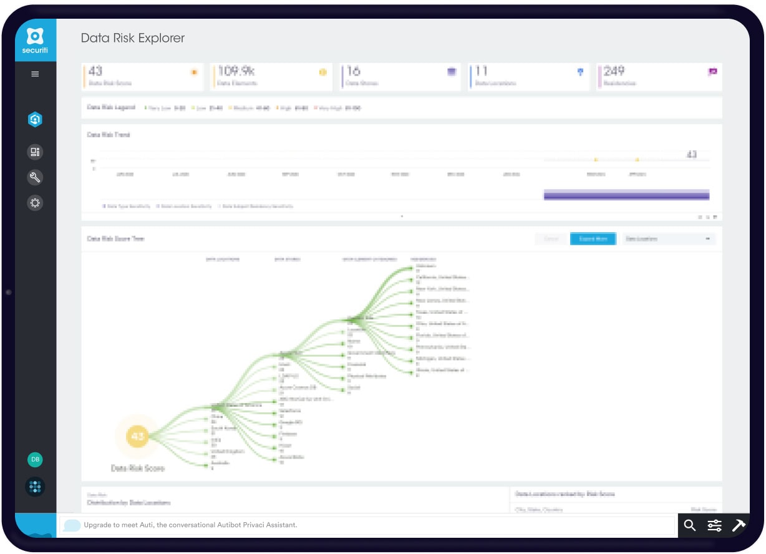Toggle Data Type Sensitivity series in trend legend
This screenshot has width=766, height=554.
[x=127, y=206]
